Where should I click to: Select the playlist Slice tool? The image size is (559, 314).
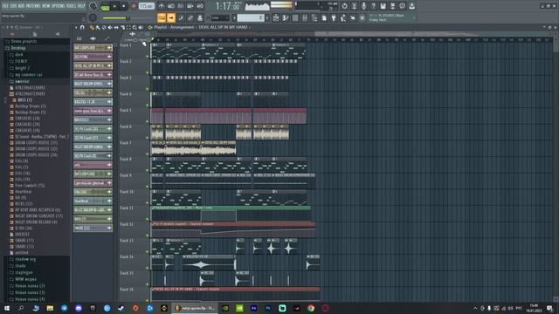point(122,27)
